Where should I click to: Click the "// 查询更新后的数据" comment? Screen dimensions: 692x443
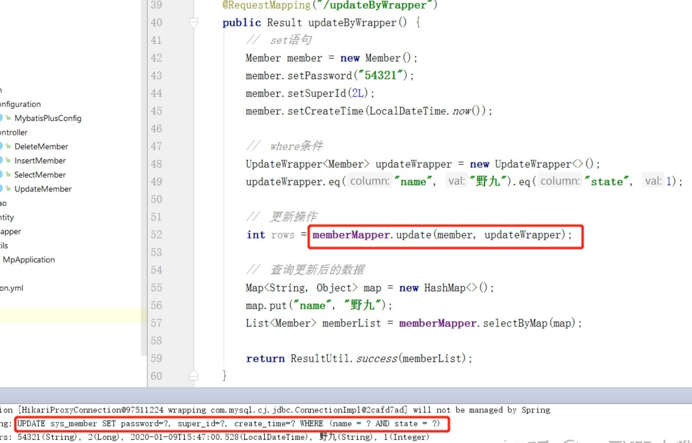tap(305, 270)
